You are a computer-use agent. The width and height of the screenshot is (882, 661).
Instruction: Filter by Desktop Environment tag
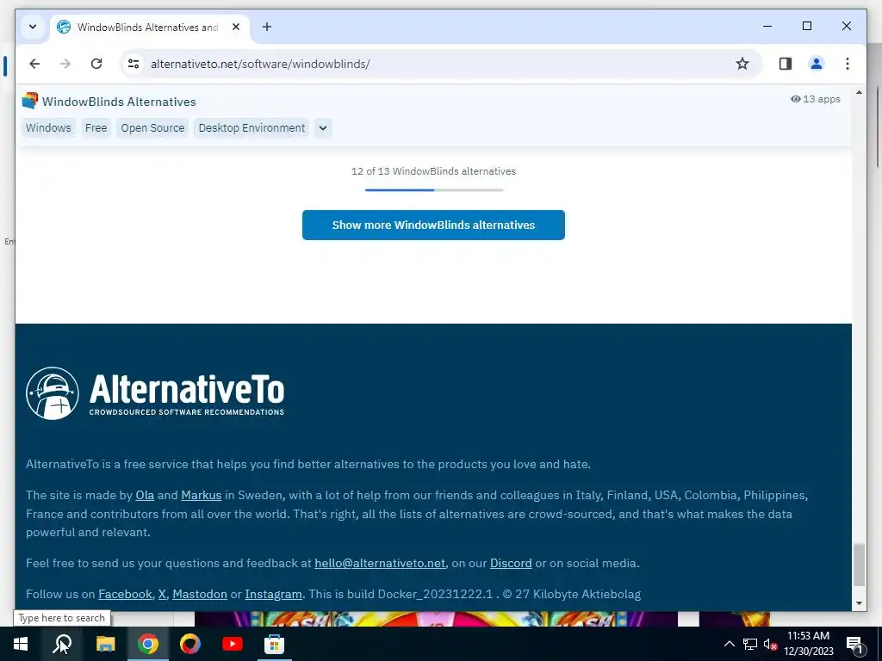(252, 127)
